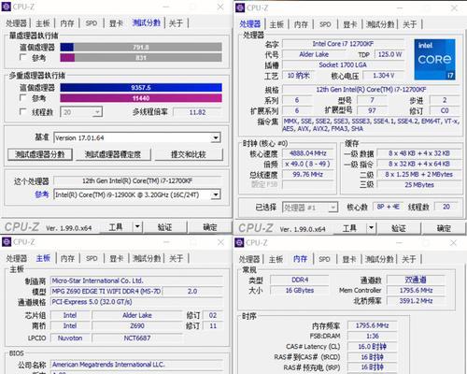The height and width of the screenshot is (374, 467).
Task: Open 主板 tab in processor window
Action: coord(276,24)
